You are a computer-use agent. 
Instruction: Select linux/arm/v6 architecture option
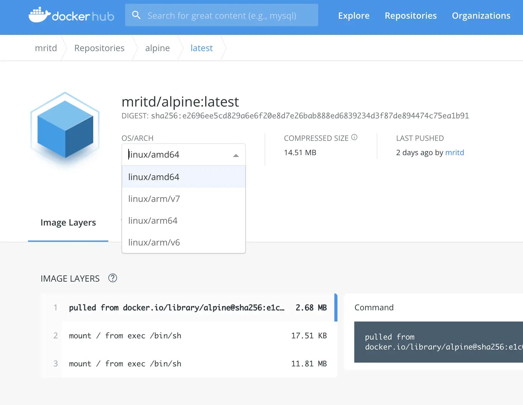(x=184, y=242)
